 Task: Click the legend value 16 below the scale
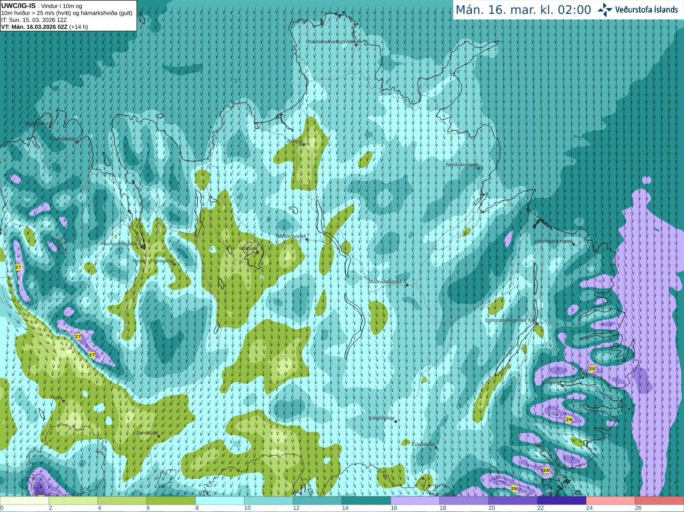(394, 508)
